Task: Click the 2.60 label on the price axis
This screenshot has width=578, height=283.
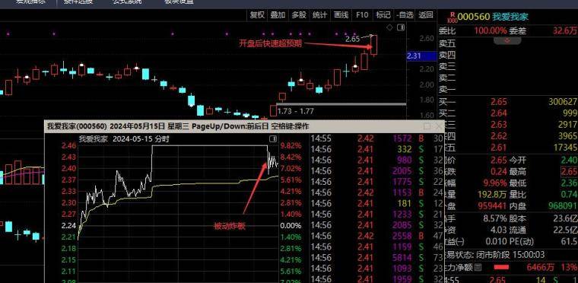Action: pos(427,38)
